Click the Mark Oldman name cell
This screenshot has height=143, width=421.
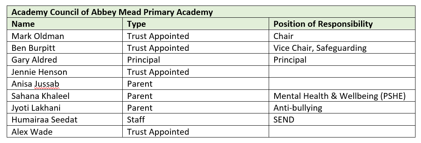65,36
